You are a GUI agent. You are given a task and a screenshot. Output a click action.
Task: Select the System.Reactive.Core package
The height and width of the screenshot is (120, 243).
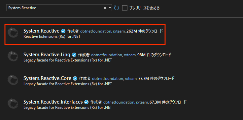[x=85, y=81]
